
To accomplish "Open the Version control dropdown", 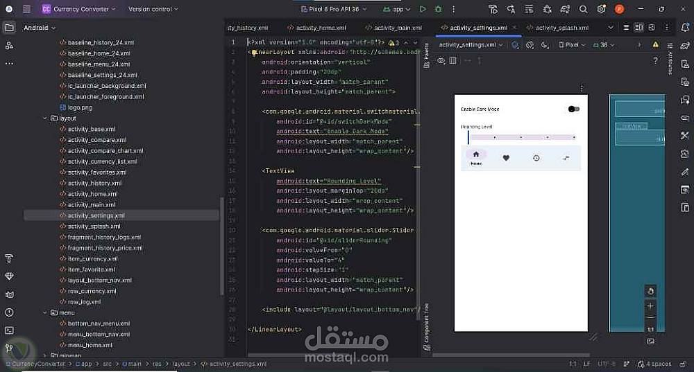I will tap(153, 9).
